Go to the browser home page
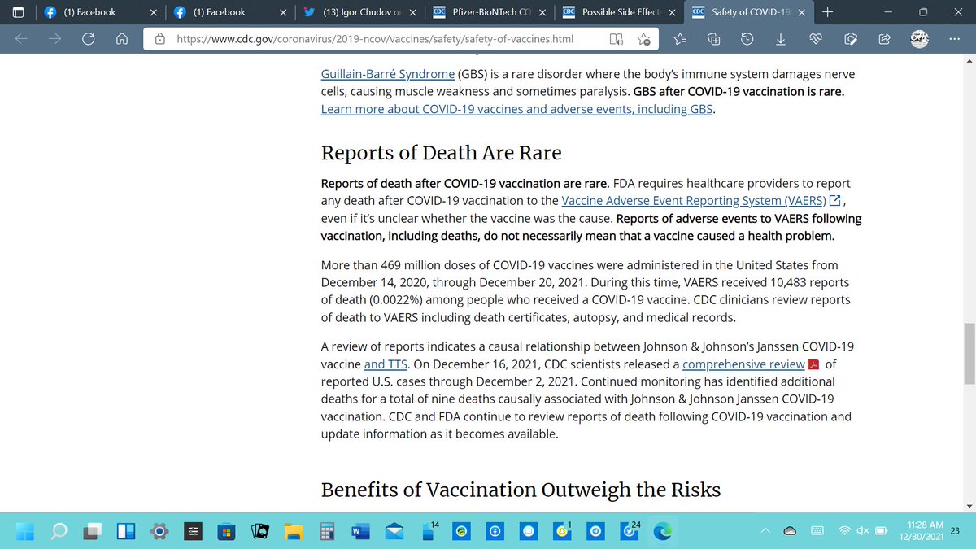The height and width of the screenshot is (549, 976). click(x=120, y=38)
